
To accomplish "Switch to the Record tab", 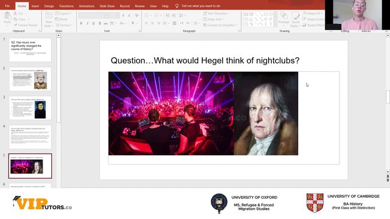I will pyautogui.click(x=124, y=6).
